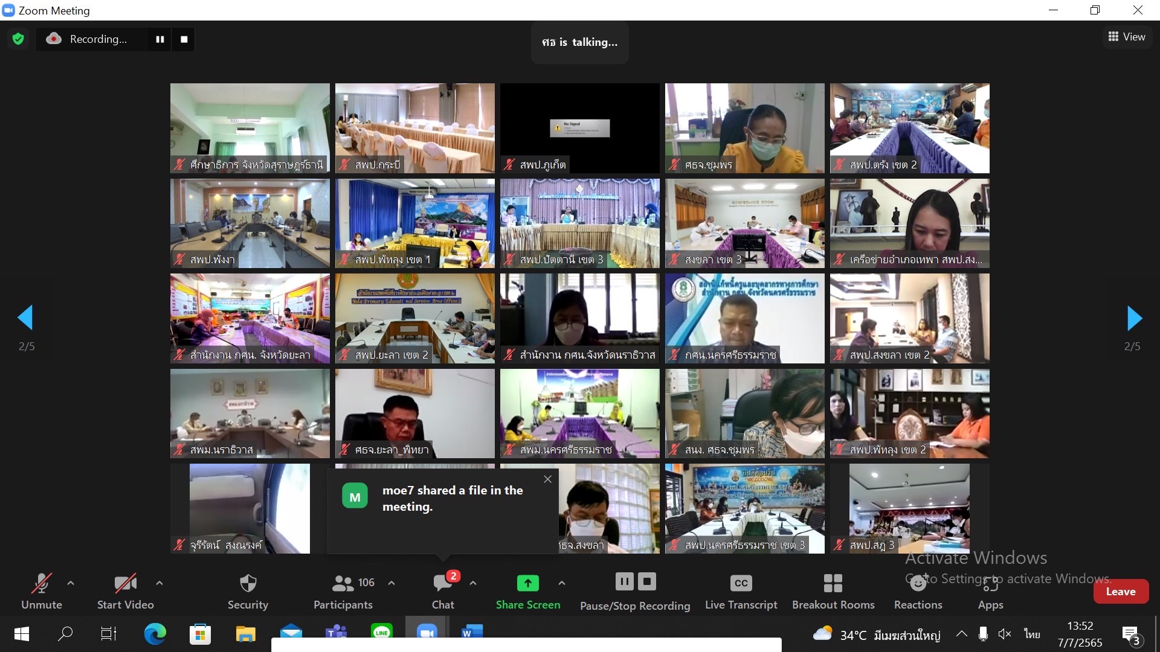
Task: Open the View layout menu
Action: point(1127,37)
